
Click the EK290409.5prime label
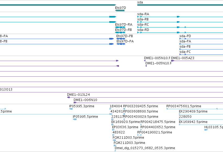tap(193, 111)
